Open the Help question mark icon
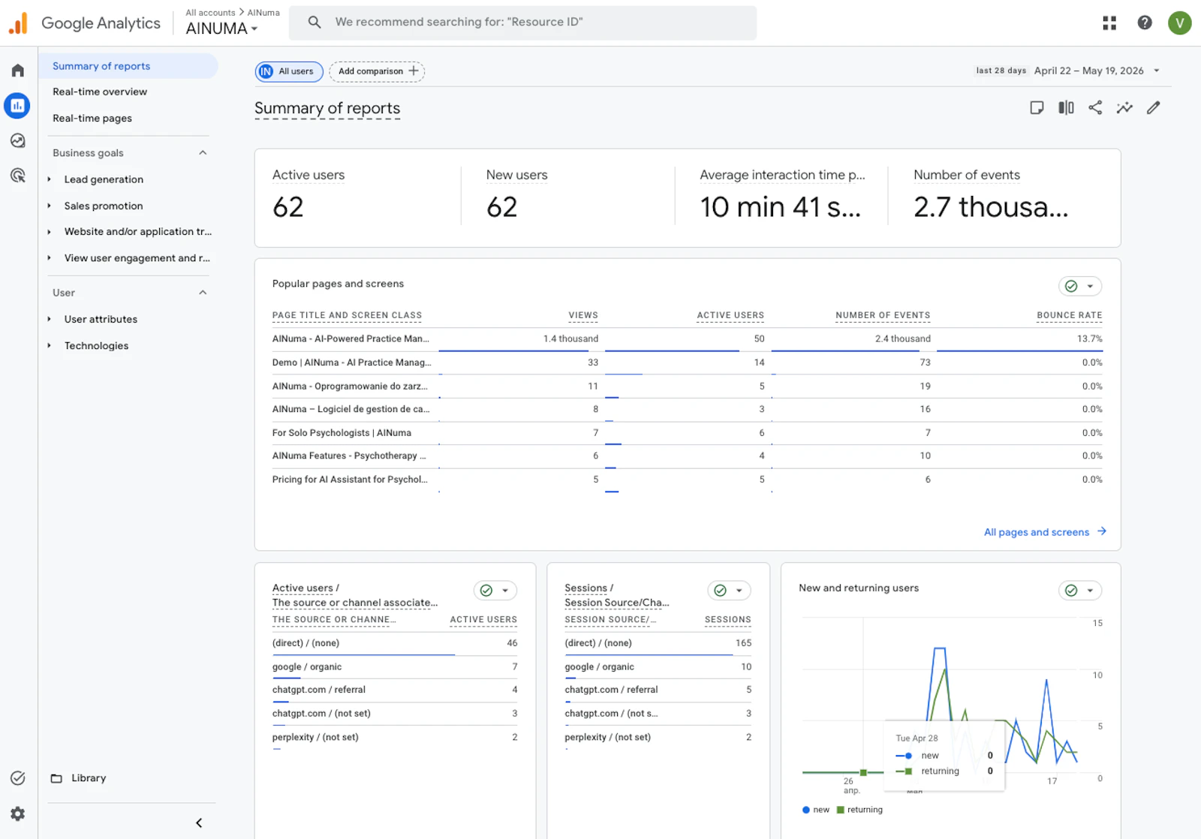1201x839 pixels. 1145,23
